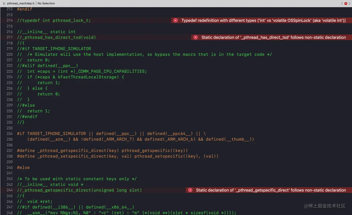
Task: Click the '#define _pthread_getspecific_direct' macro line
Action: click(x=102, y=150)
